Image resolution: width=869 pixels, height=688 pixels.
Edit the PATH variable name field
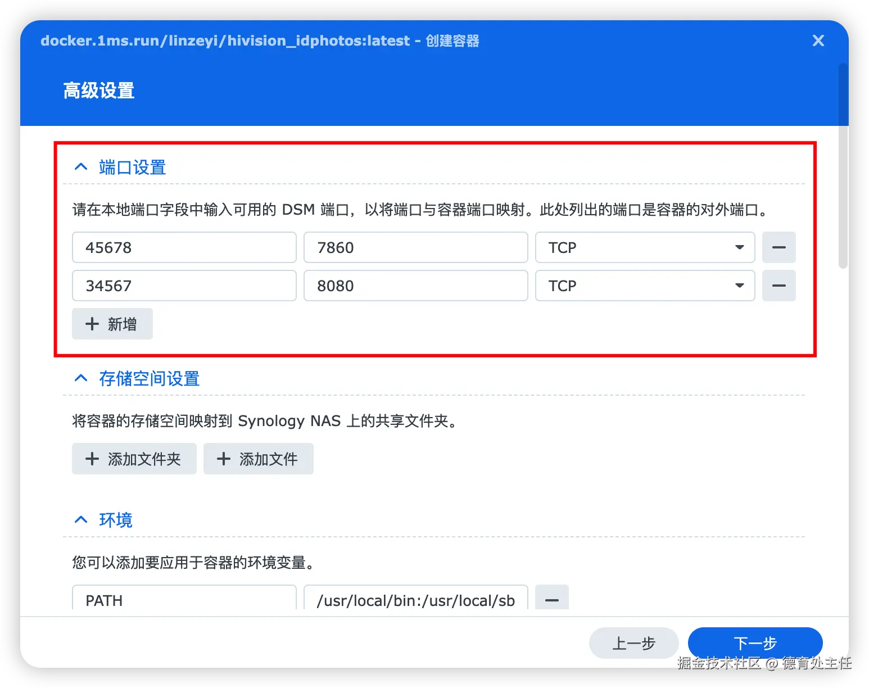(x=184, y=598)
